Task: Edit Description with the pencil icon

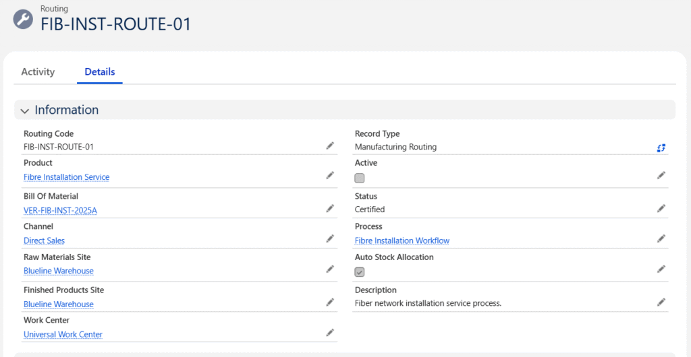Action: 661,302
